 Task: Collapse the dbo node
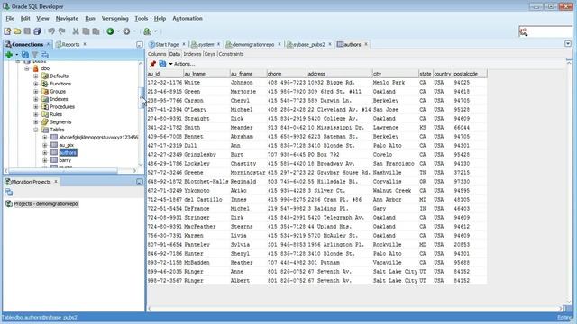(27, 68)
